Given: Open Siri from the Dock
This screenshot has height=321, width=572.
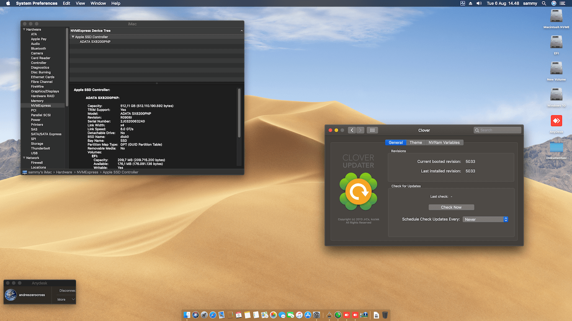Looking at the screenshot, I should [x=196, y=315].
